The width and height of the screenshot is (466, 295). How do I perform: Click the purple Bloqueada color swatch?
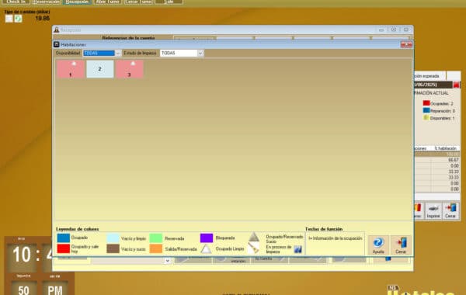207,238
